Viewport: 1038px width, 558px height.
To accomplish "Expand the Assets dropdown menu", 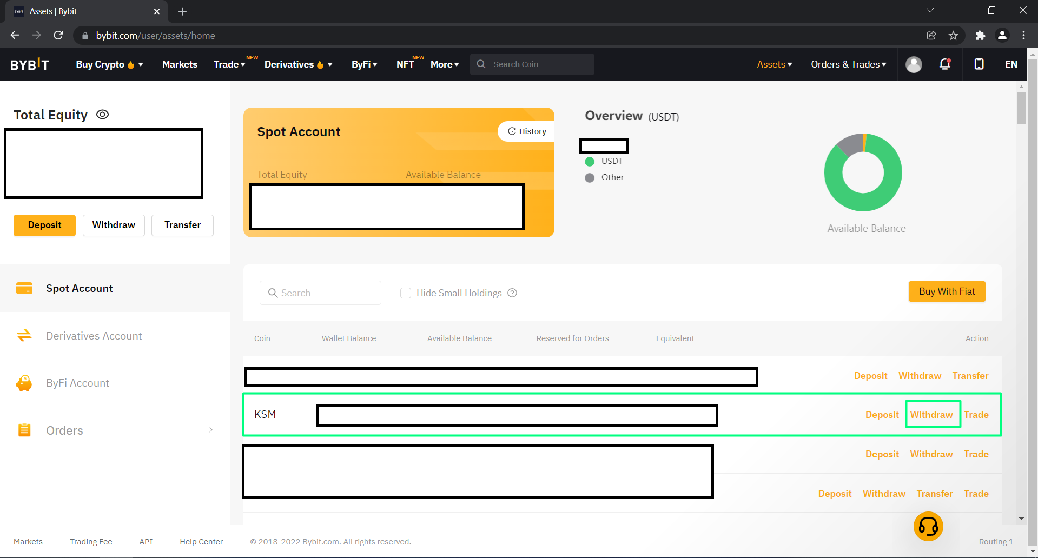I will tap(774, 64).
